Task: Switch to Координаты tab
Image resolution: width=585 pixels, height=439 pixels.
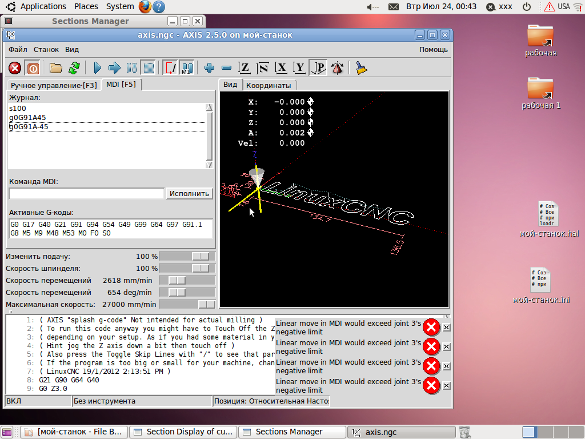Action: (x=269, y=86)
